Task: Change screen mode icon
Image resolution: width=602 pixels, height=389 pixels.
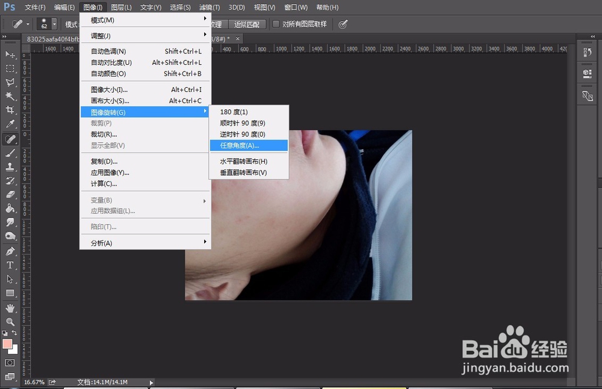Action: pos(10,376)
